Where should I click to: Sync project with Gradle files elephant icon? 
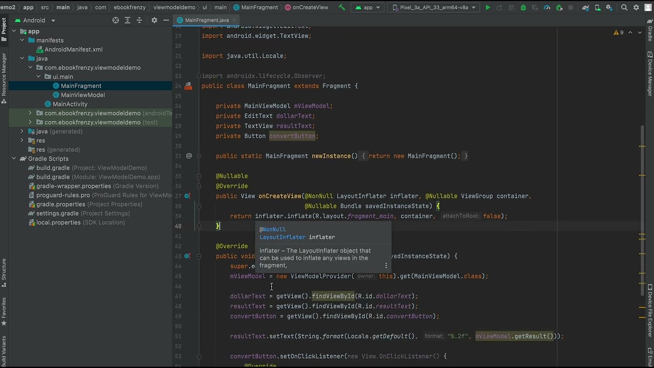(x=586, y=8)
